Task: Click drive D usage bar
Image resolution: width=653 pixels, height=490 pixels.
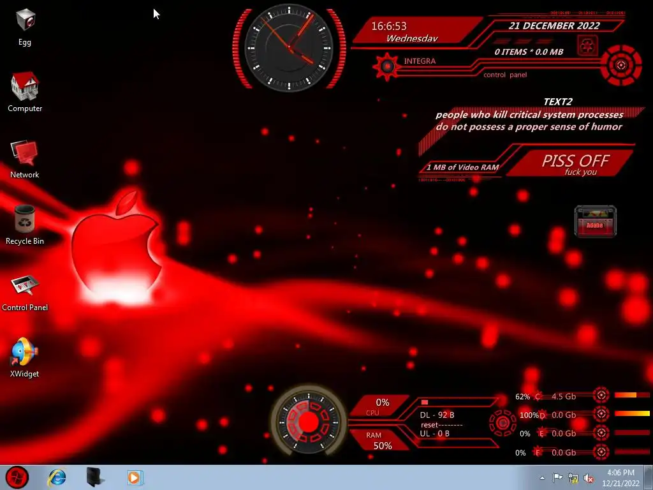Action: click(x=632, y=413)
